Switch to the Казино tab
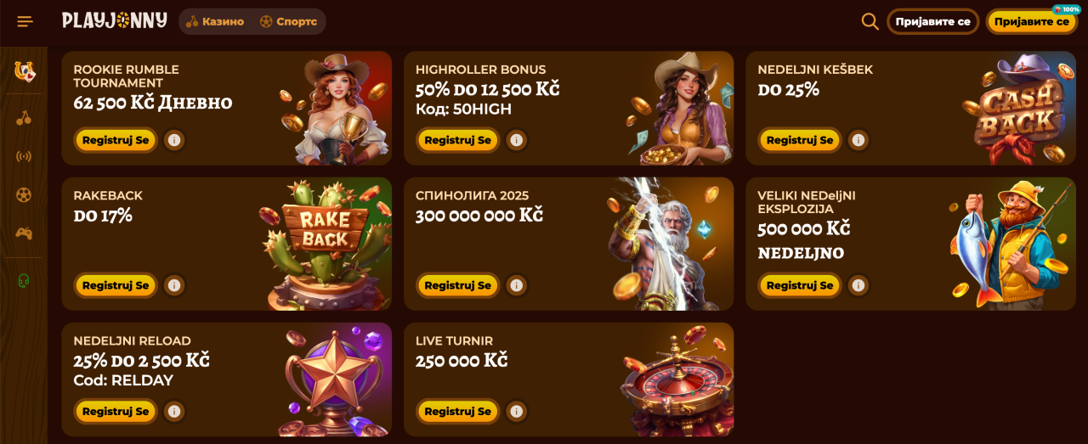The image size is (1088, 444). [x=215, y=21]
